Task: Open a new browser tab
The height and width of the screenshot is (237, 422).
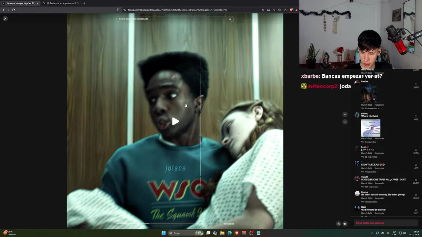Action: [x=84, y=3]
